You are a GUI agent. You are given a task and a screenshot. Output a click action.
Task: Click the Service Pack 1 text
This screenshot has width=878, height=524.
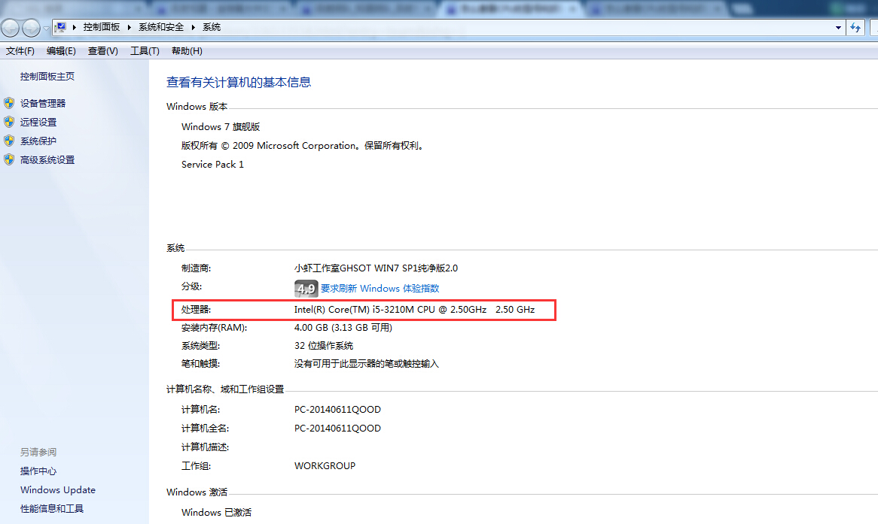[213, 165]
